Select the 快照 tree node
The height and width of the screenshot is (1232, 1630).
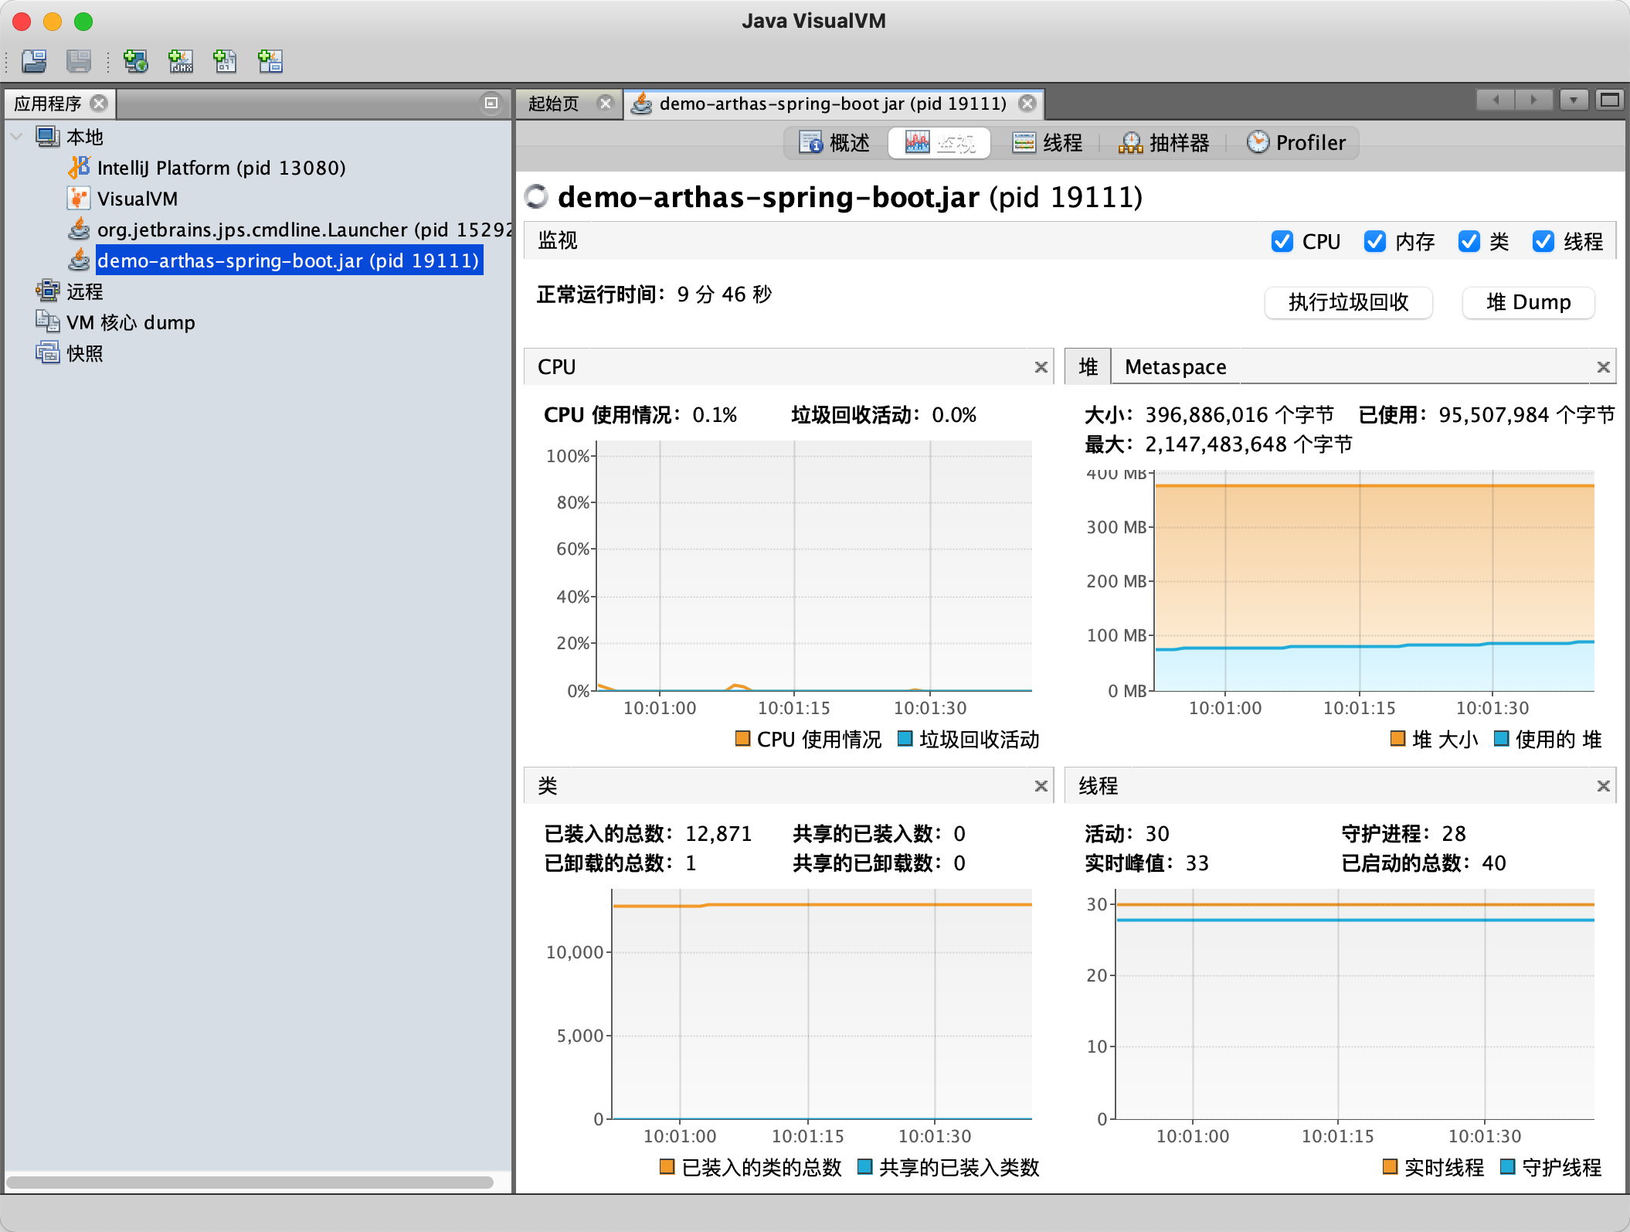tap(85, 353)
